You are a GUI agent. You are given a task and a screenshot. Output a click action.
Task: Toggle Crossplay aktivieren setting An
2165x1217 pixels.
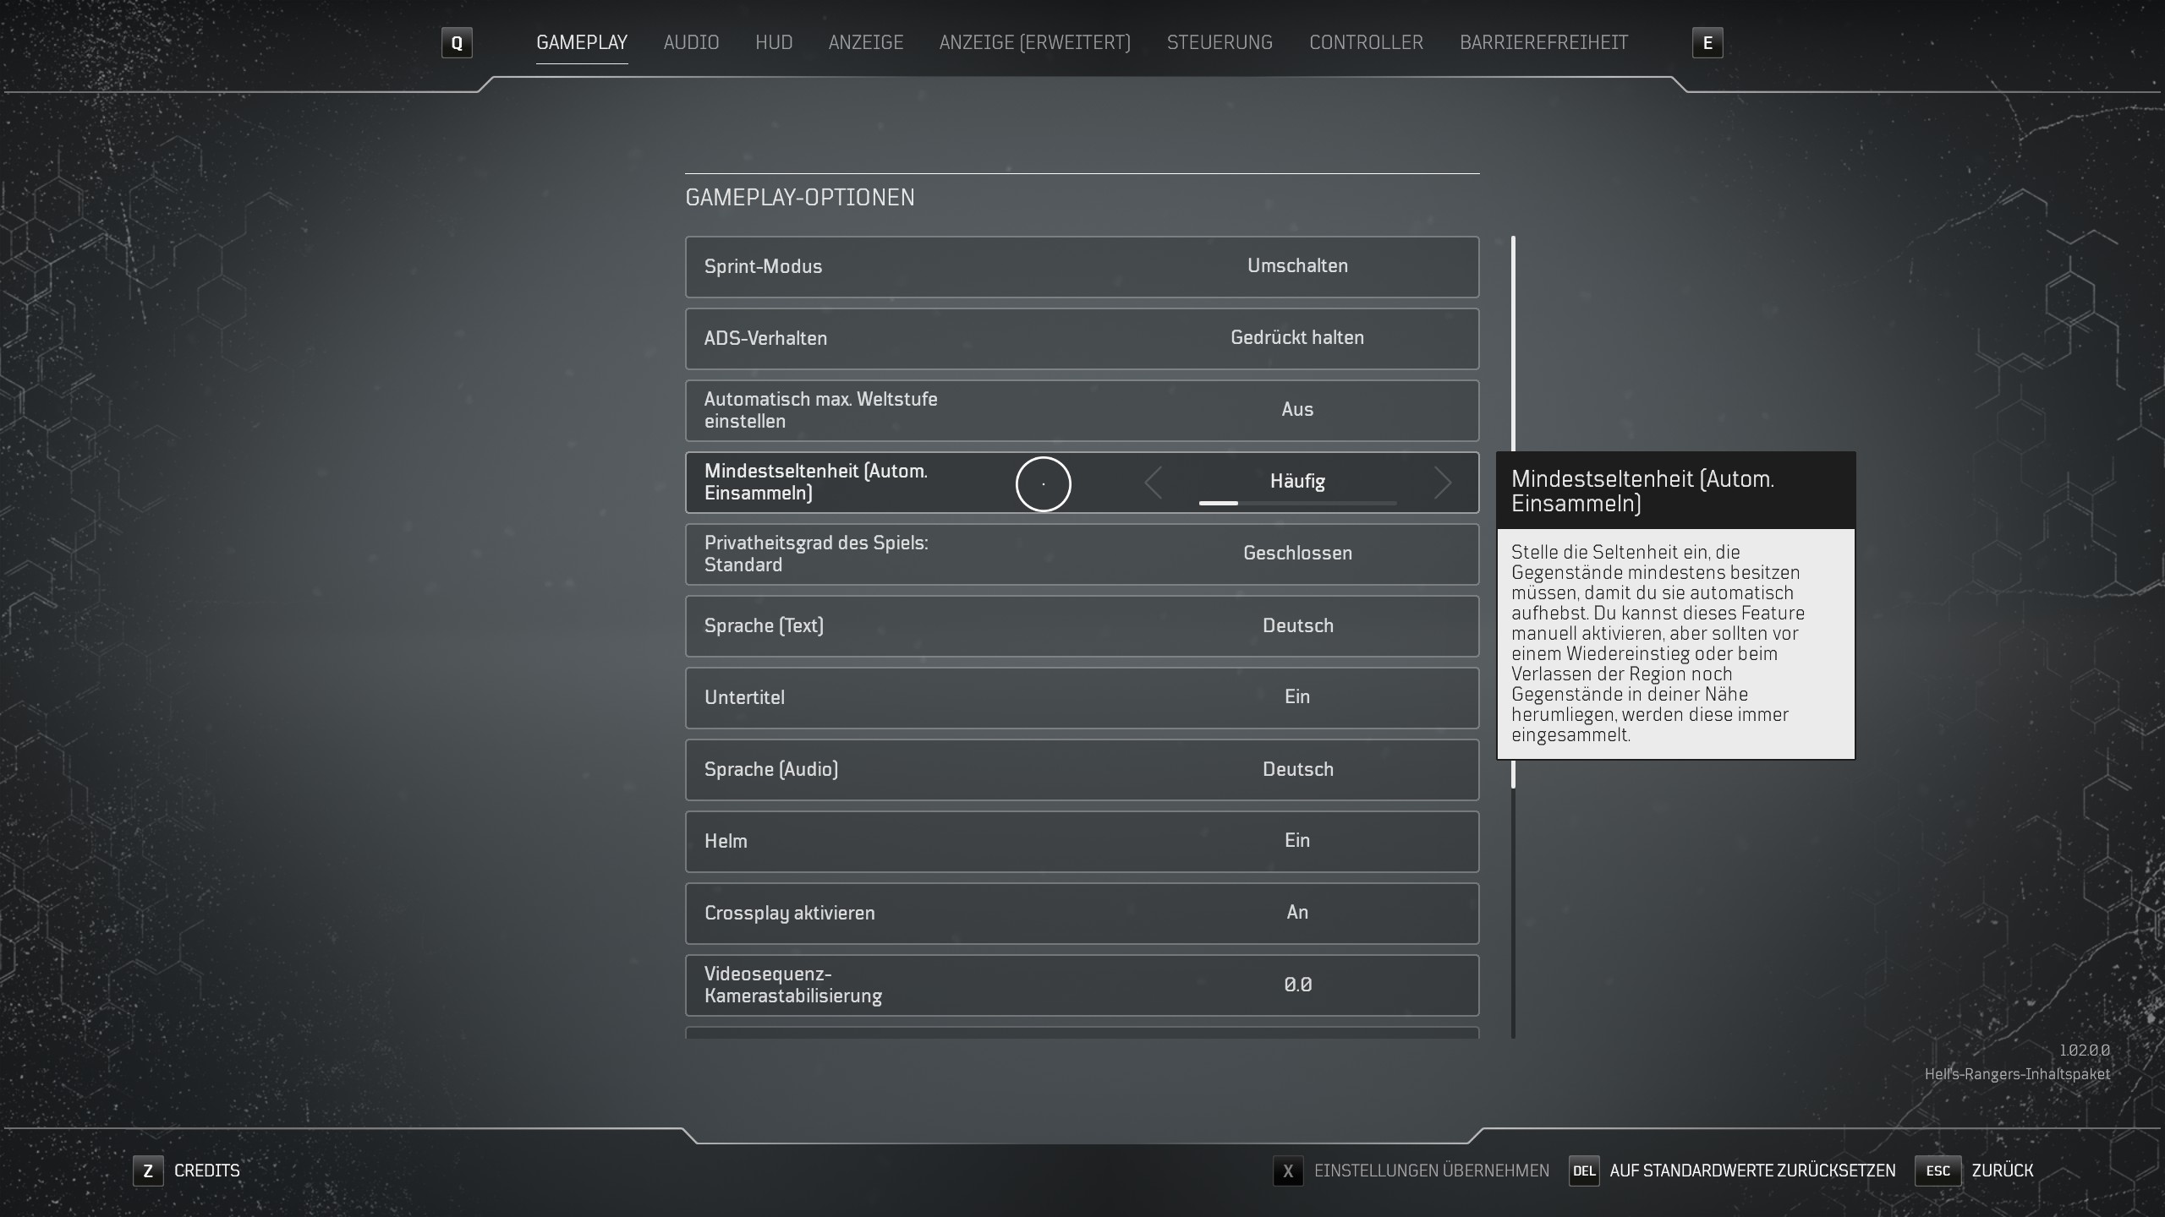click(x=1297, y=912)
